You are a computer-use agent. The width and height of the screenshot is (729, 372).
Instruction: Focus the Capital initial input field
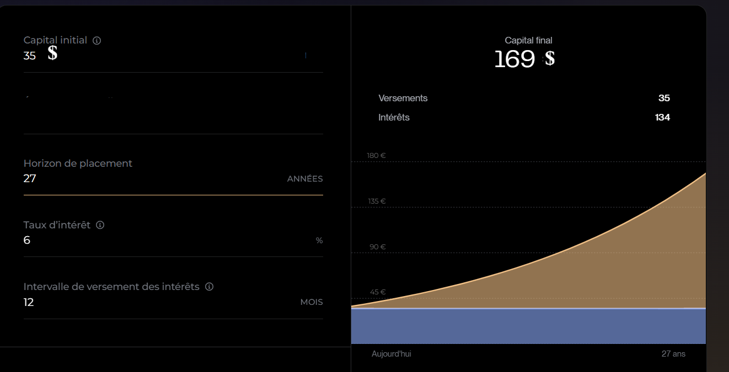165,56
